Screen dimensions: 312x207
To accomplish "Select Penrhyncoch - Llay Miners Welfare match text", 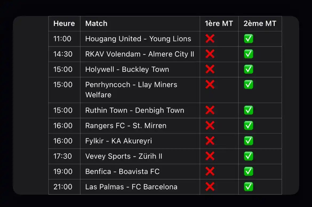I will (x=131, y=90).
